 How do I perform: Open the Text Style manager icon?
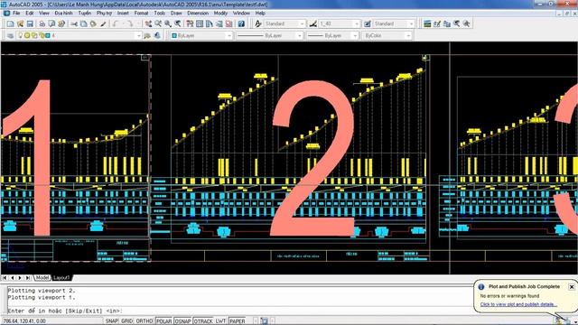coord(258,23)
